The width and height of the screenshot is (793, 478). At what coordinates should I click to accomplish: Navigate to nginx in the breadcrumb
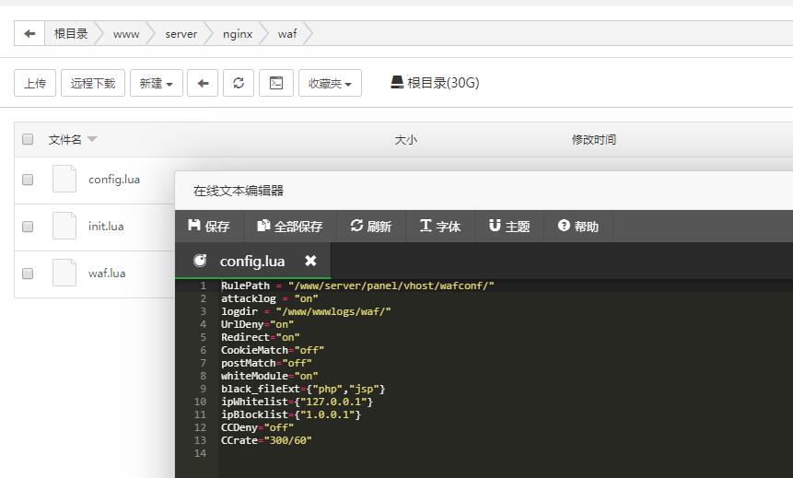pyautogui.click(x=238, y=34)
